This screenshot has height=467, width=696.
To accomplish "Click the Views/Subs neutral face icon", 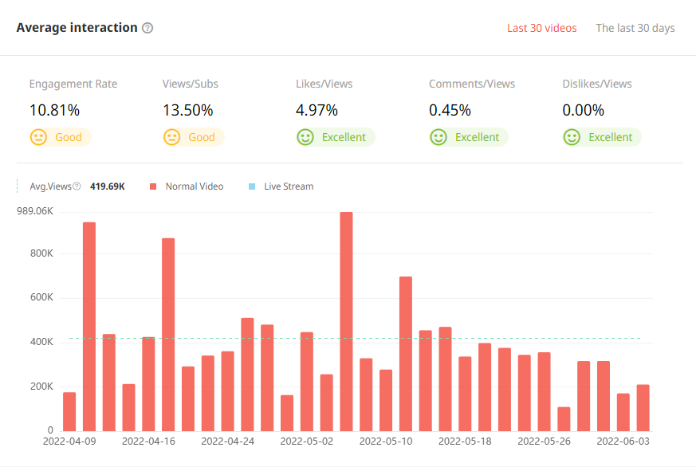I will 171,137.
